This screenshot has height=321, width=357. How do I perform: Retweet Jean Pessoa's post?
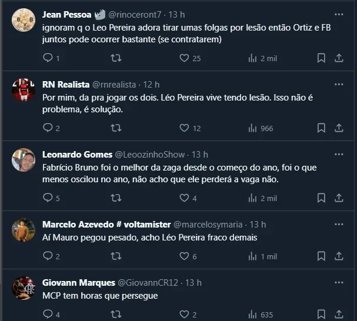(x=116, y=58)
